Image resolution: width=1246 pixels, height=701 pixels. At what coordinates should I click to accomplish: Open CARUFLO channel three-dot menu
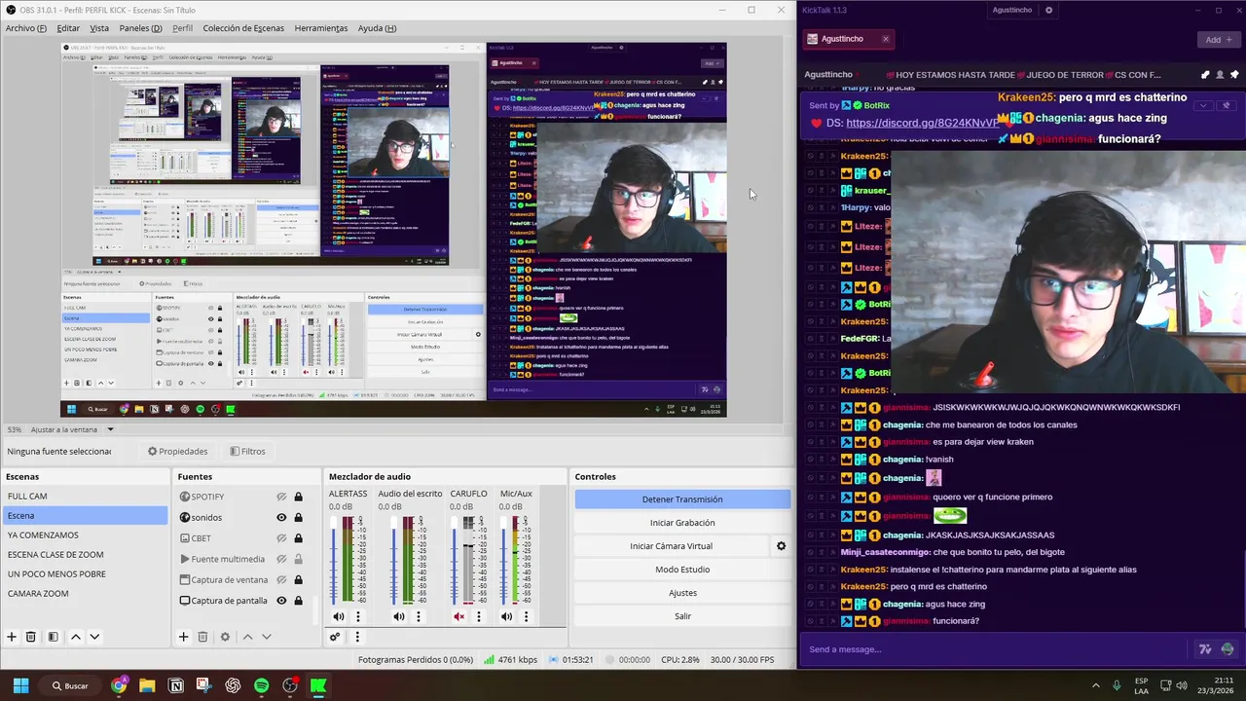(478, 616)
